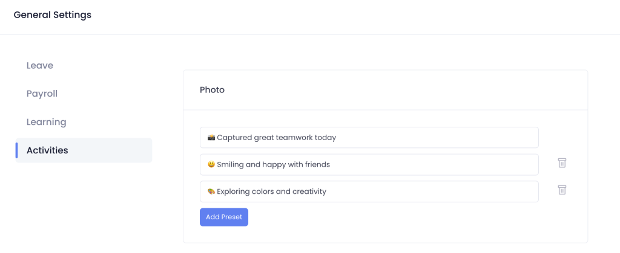This screenshot has width=620, height=253.
Task: Place cursor on the word "teamwork"
Action: click(294, 138)
